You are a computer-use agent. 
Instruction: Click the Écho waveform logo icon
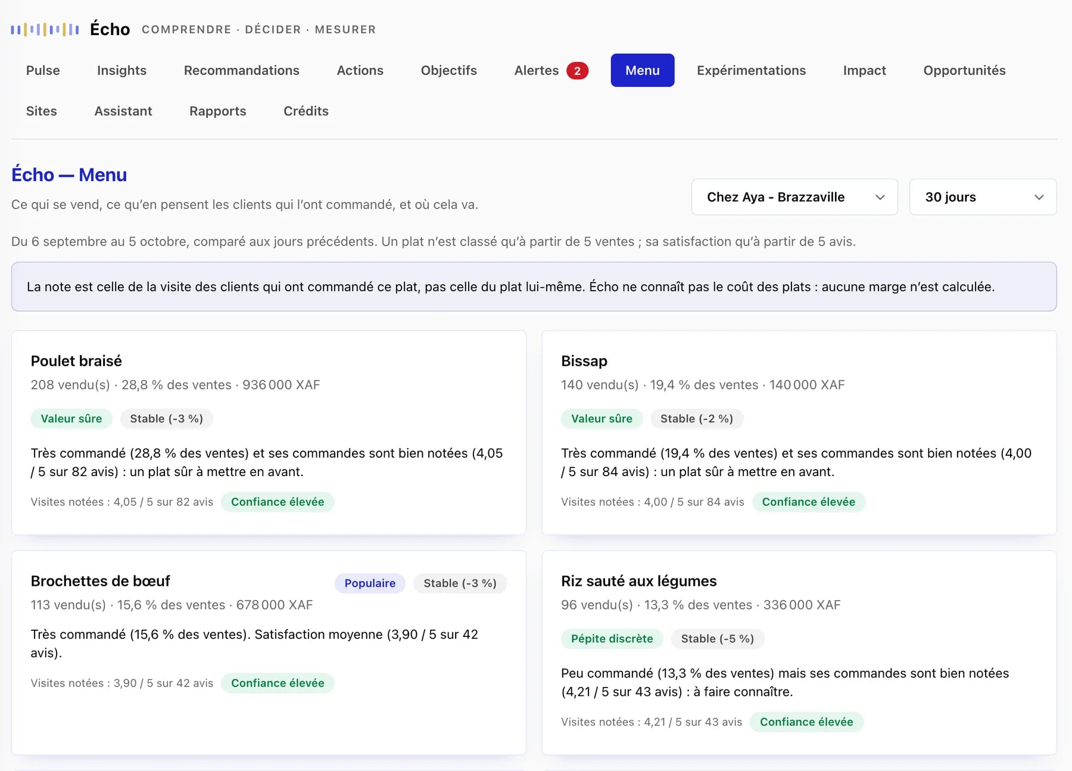pos(45,29)
